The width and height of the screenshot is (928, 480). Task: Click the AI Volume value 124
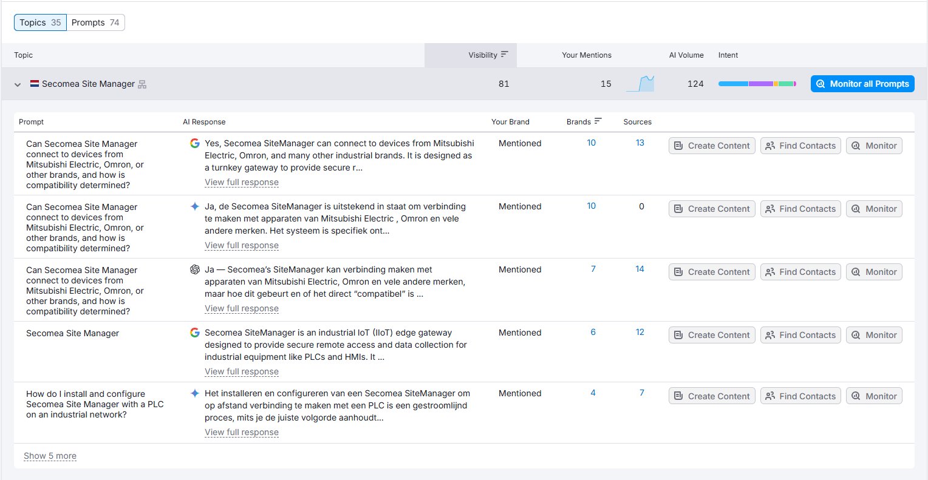[695, 84]
